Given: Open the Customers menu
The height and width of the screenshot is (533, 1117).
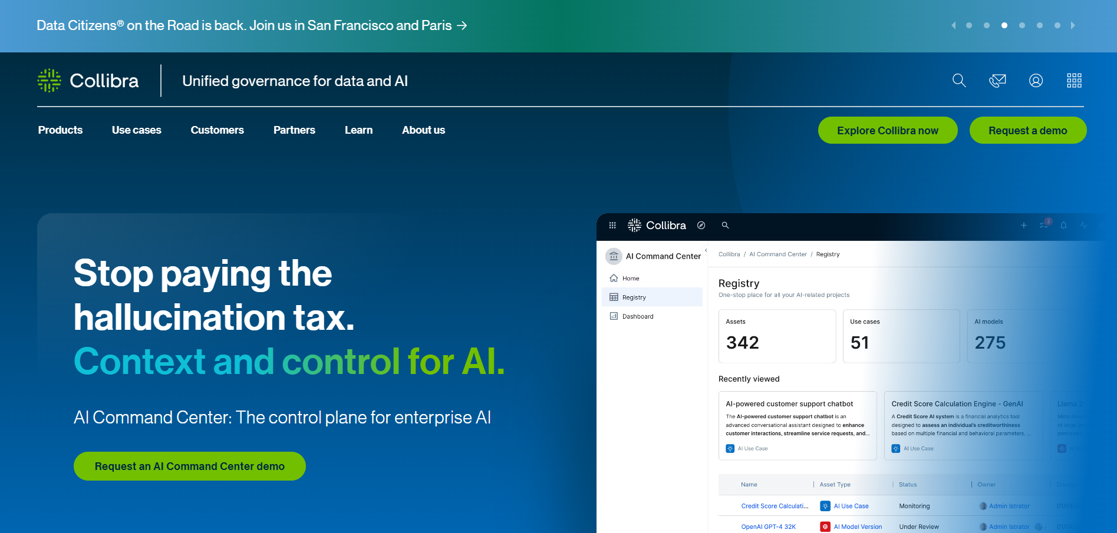Looking at the screenshot, I should coord(217,130).
